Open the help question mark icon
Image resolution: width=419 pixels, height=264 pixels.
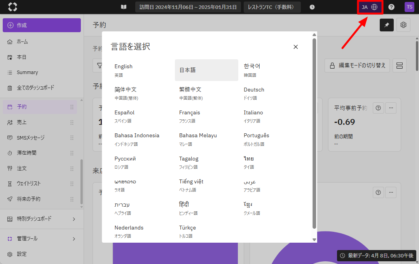click(391, 7)
